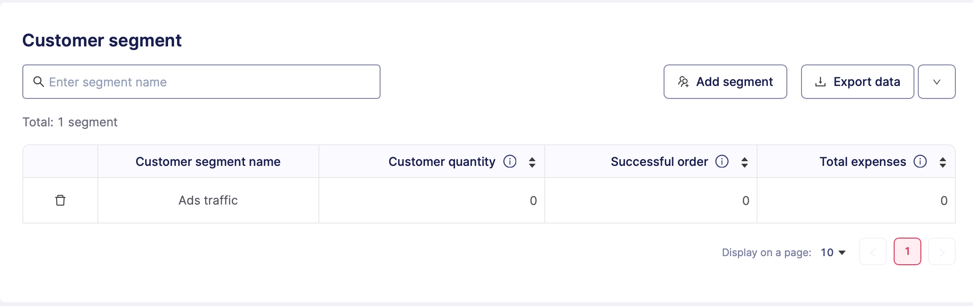Click the Total expenses column header text
This screenshot has height=306, width=973.
pos(863,162)
